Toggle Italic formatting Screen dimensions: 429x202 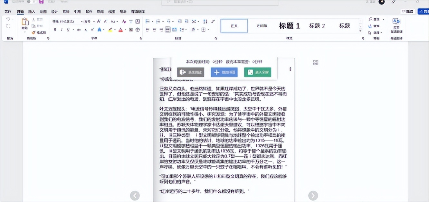tap(62, 30)
